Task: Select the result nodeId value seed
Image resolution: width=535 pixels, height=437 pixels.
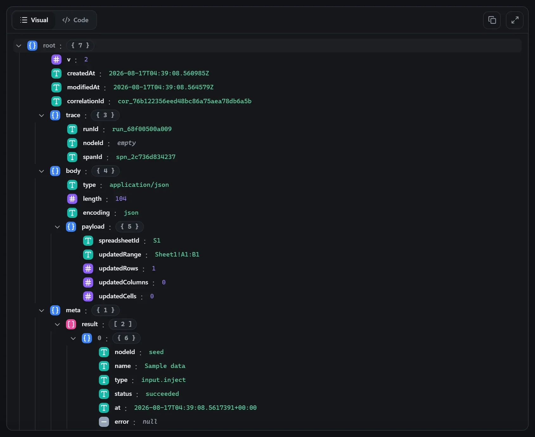Action: coord(156,352)
